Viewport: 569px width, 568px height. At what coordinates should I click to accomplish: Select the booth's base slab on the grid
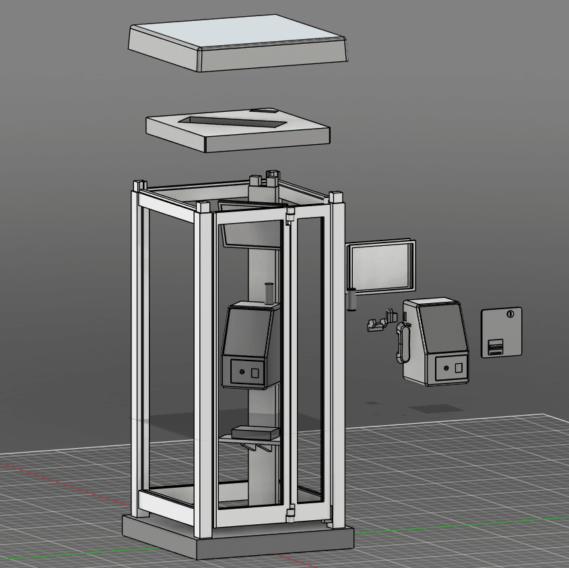pyautogui.click(x=238, y=537)
